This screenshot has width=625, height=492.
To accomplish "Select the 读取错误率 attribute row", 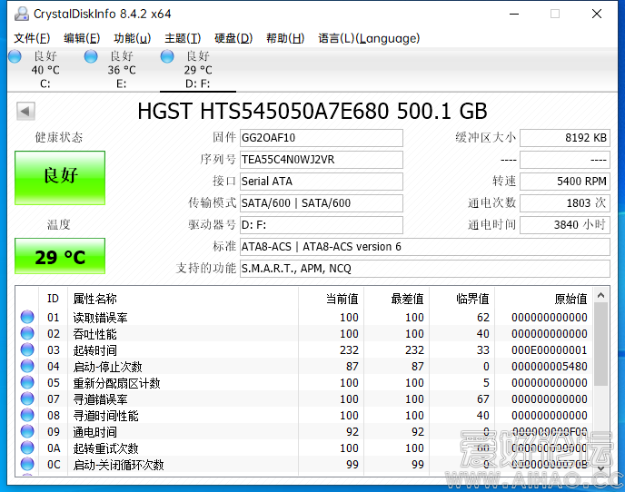I will click(x=304, y=318).
